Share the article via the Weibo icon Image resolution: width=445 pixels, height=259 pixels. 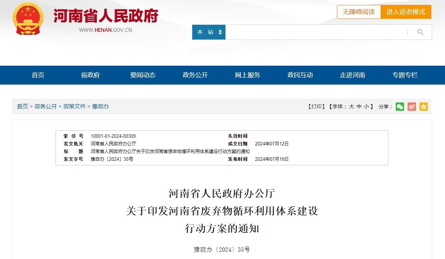click(411, 107)
